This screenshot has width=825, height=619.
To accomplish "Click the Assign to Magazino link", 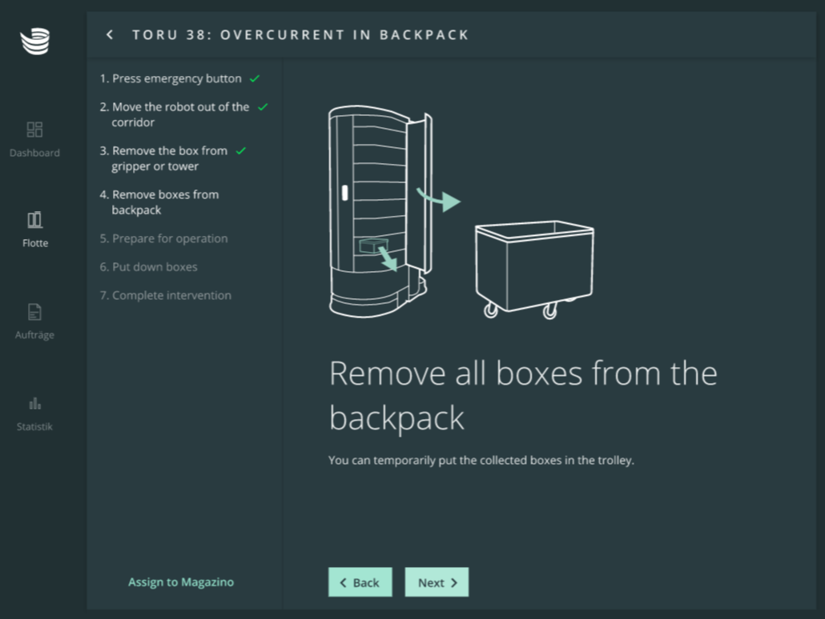I will 181,582.
